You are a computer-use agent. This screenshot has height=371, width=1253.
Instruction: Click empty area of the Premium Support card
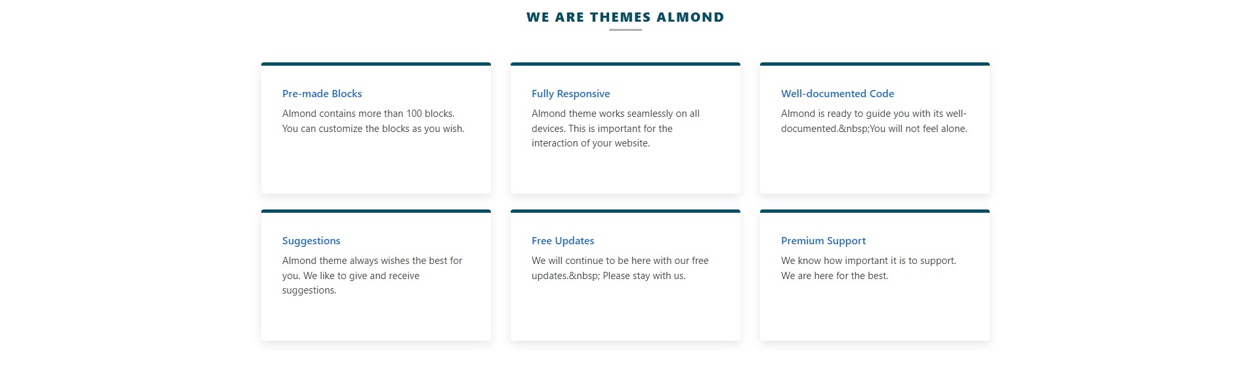pyautogui.click(x=875, y=312)
